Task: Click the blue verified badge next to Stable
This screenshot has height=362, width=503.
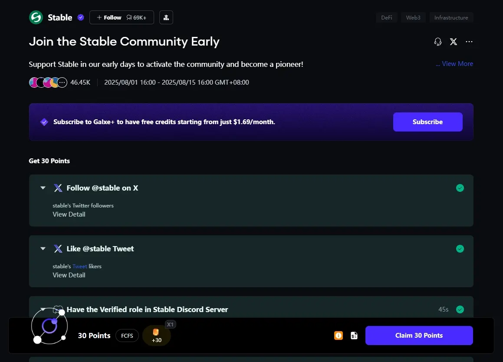Action: point(81,17)
